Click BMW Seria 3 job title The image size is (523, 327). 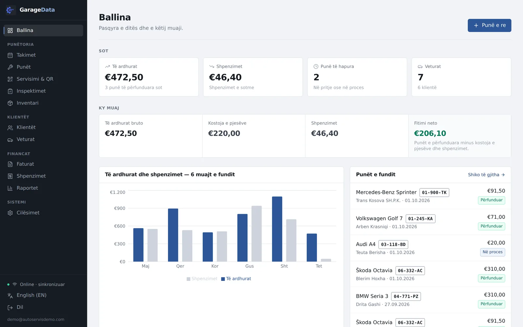372,296
